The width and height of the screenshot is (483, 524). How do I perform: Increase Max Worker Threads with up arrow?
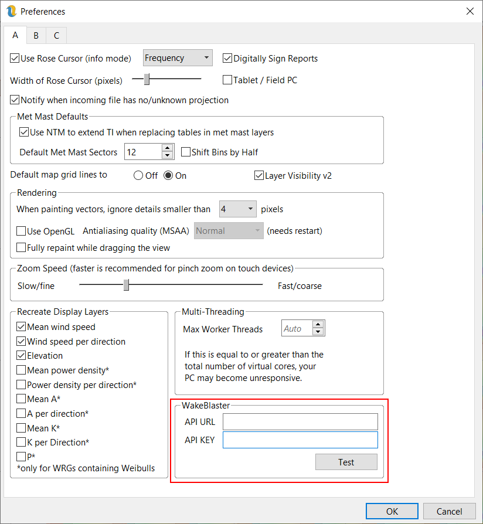tap(318, 325)
